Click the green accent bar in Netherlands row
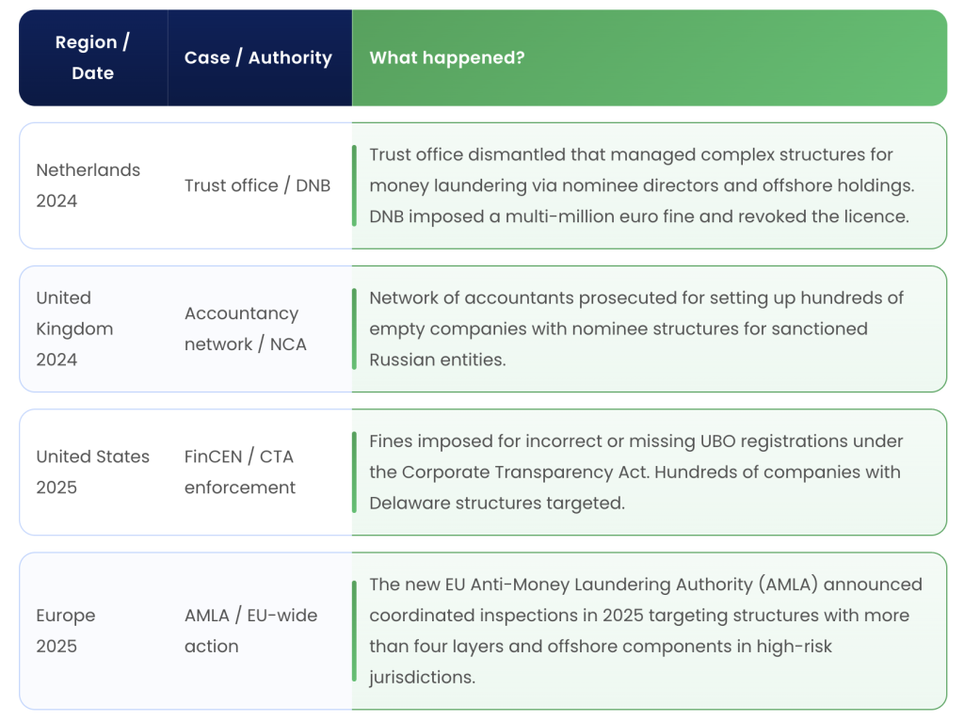 tap(354, 185)
